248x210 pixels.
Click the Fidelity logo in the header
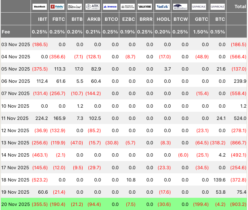tap(57, 7)
